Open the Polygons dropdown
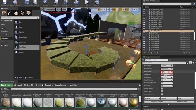Viewport: 196px width, 110px height. (152, 98)
